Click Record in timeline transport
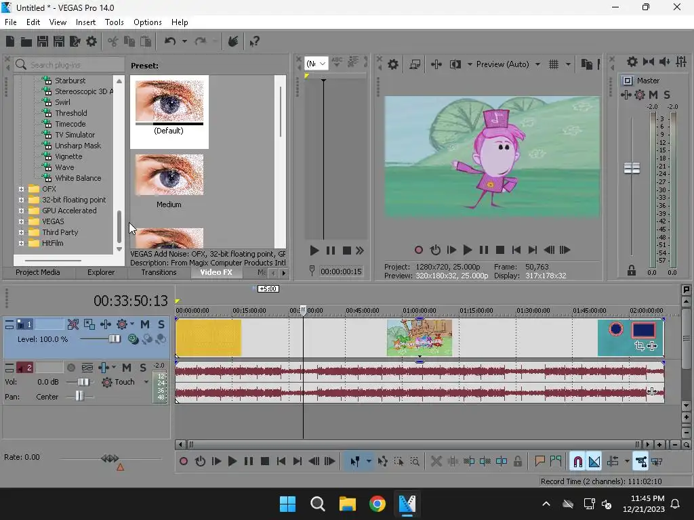The image size is (694, 520). [x=183, y=462]
